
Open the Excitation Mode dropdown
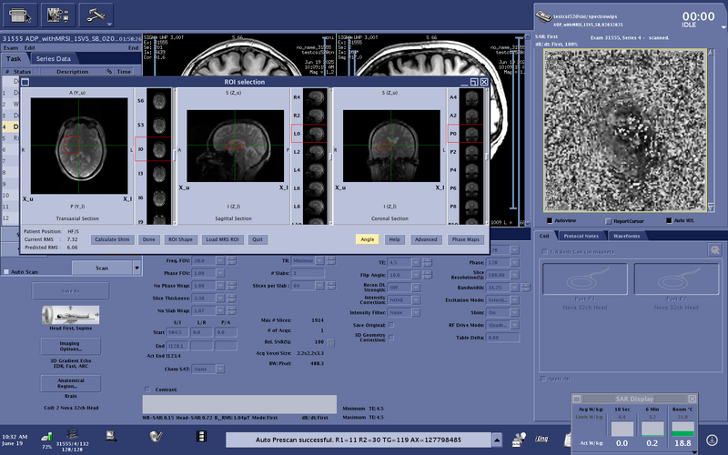pyautogui.click(x=514, y=300)
